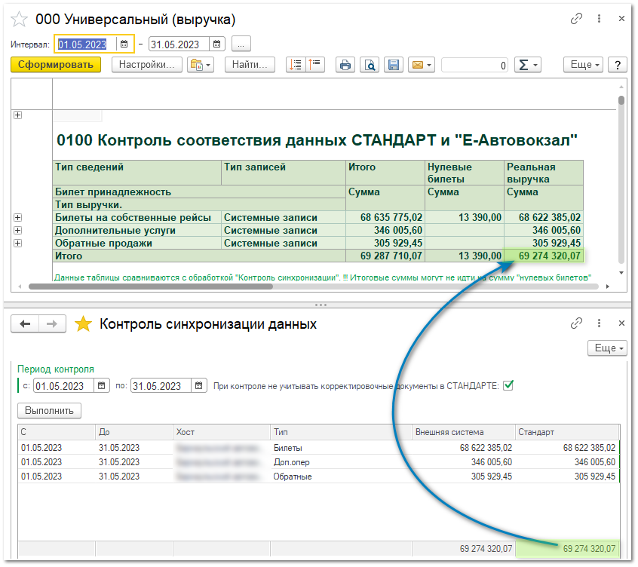This screenshot has height=567, width=638.
Task: Enable ignoring corrective documents in STANDART
Action: pyautogui.click(x=510, y=385)
